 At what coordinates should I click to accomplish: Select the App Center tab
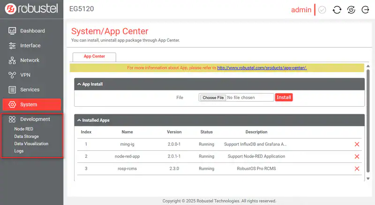tap(94, 57)
